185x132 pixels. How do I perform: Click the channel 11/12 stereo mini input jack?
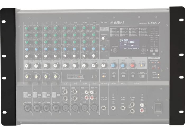(x=96, y=76)
